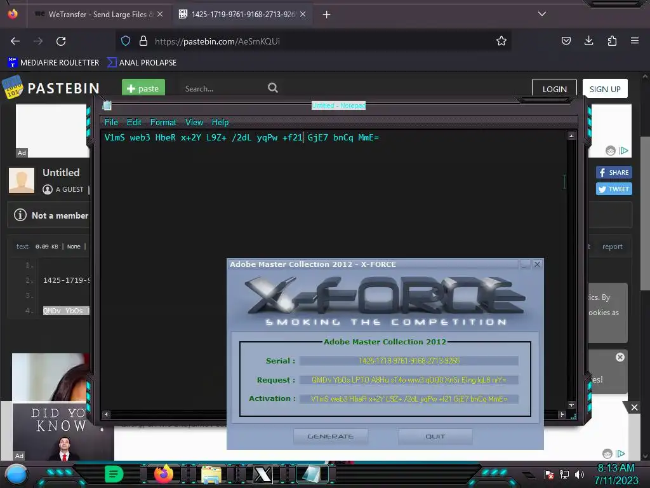Click the Pastebin search magnifier icon

tap(273, 88)
